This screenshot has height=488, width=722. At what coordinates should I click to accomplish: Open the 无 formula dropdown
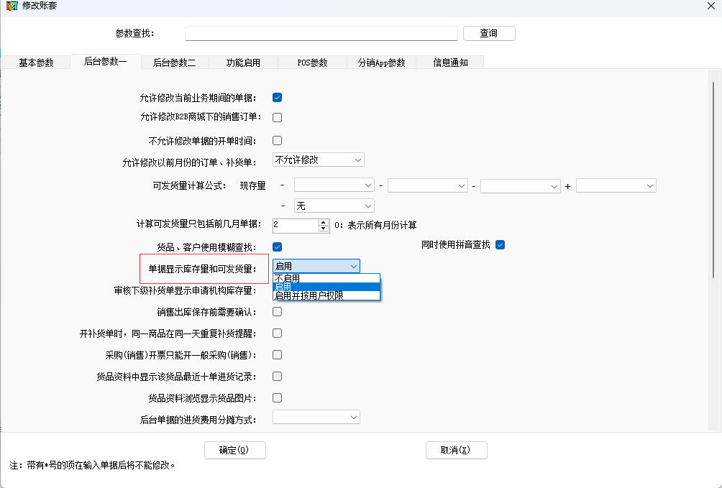[x=334, y=206]
